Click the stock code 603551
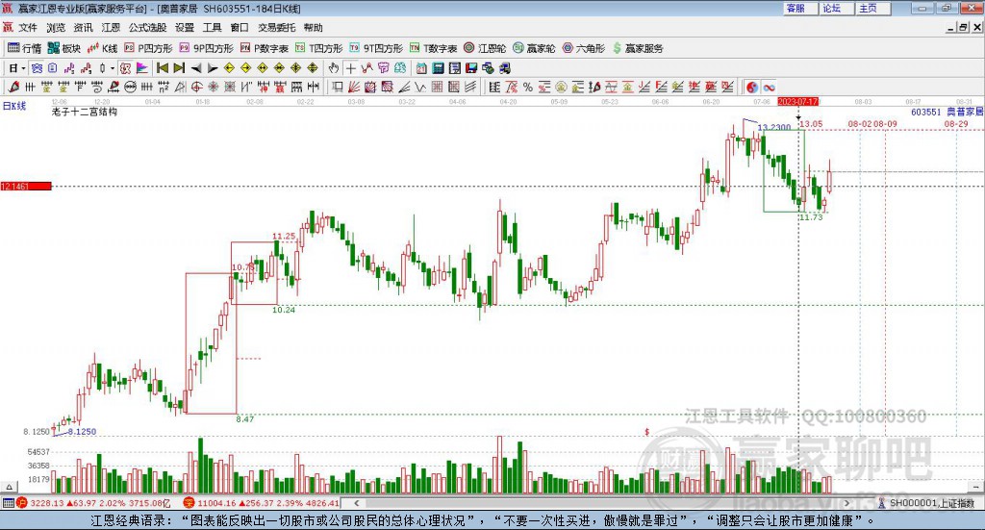 tap(926, 112)
